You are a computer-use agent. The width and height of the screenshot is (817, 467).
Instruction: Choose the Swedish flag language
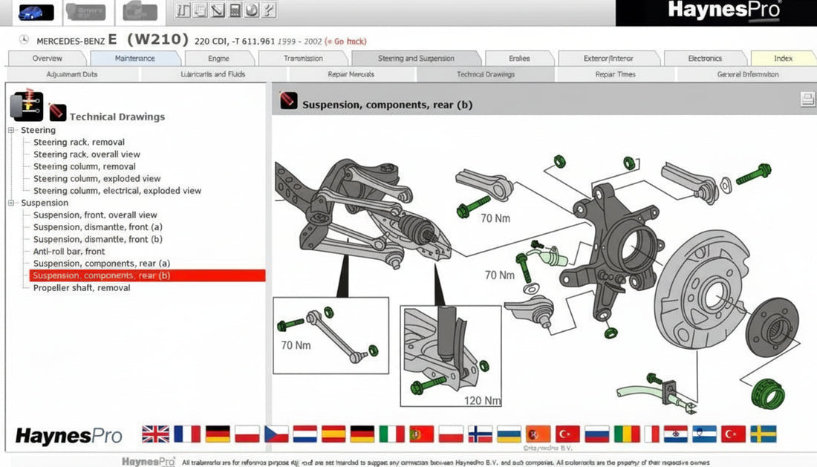click(x=763, y=434)
